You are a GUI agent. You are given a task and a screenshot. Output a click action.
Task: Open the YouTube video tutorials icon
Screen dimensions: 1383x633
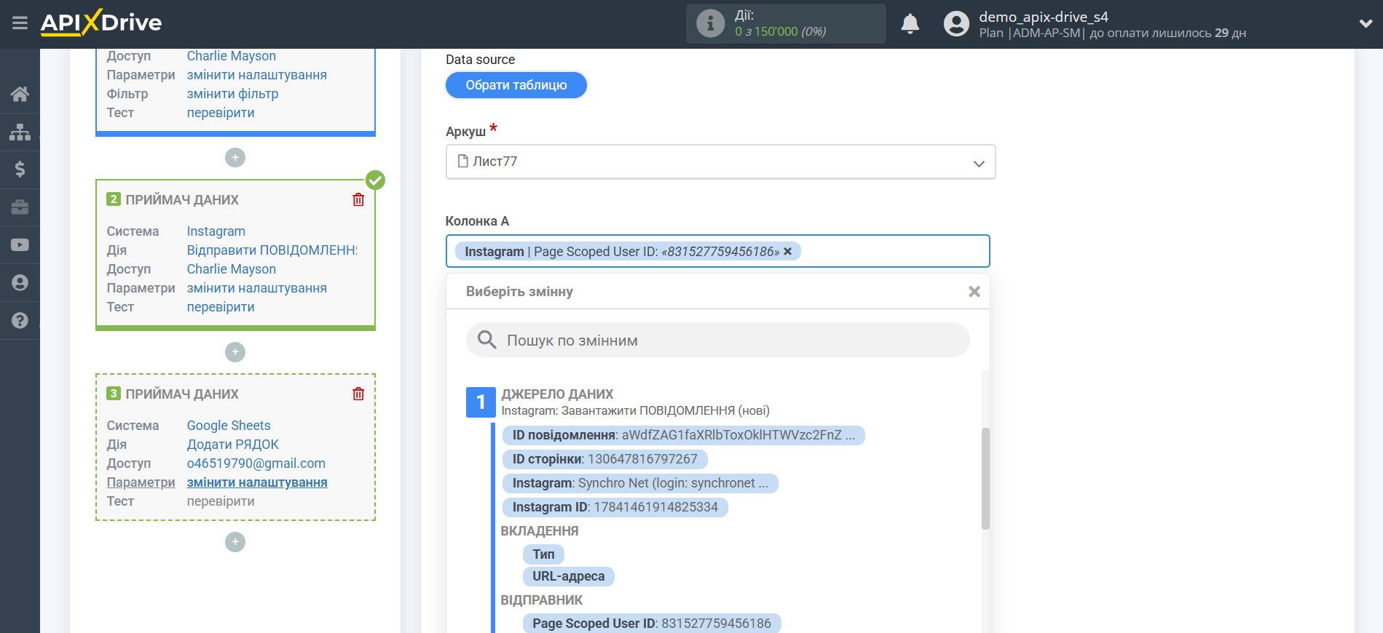pos(20,245)
